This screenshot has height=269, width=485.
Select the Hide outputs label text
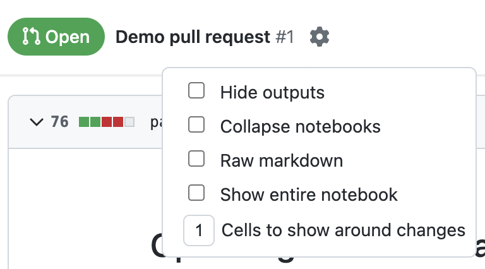(272, 93)
